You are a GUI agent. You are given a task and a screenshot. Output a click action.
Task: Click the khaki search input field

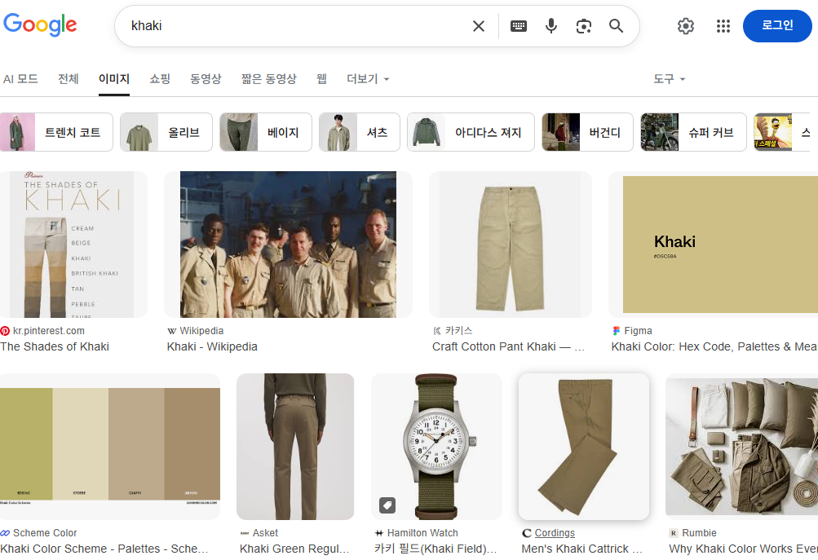pos(294,26)
